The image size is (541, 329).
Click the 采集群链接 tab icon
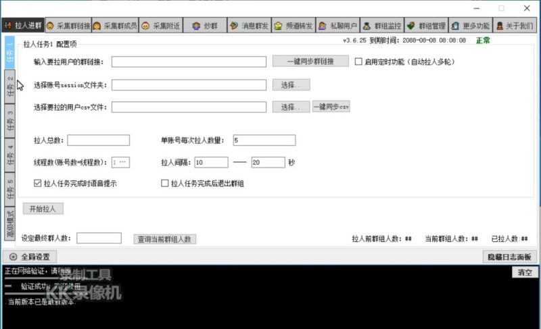(x=50, y=26)
